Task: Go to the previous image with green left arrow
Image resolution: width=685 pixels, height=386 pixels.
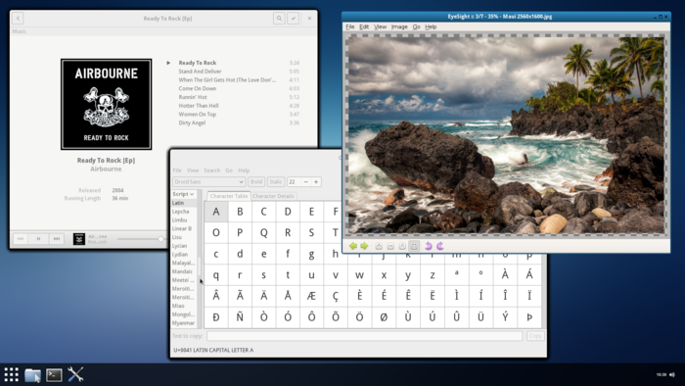Action: [x=353, y=246]
